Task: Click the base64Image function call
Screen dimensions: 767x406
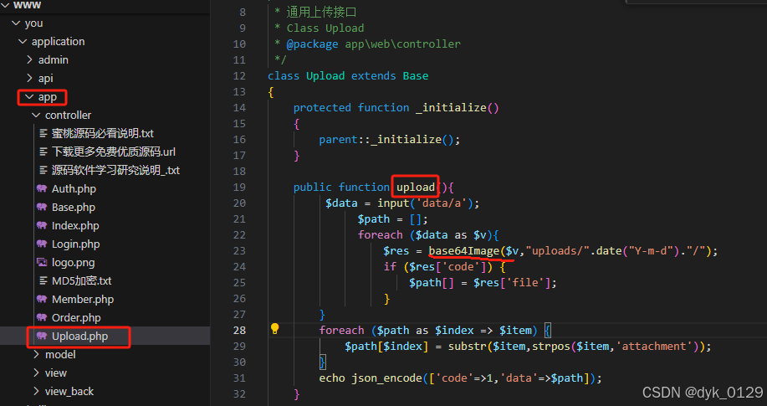Action: tap(463, 251)
